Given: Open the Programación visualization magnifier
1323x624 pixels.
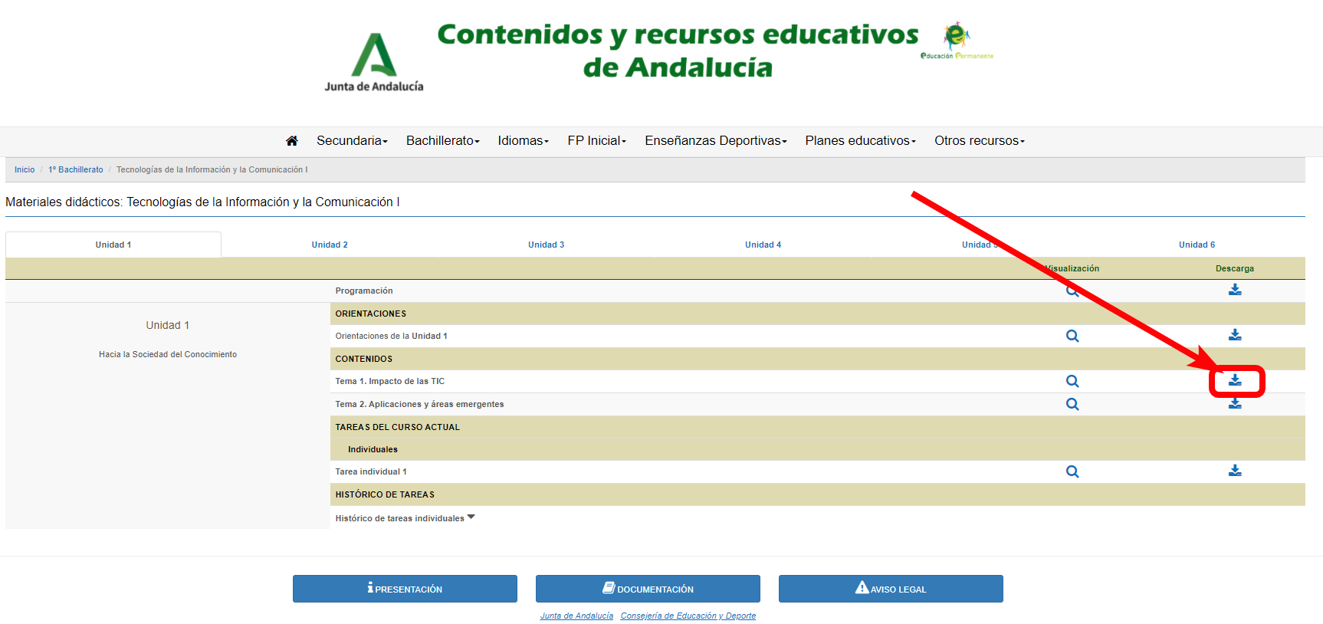Looking at the screenshot, I should pos(1072,291).
